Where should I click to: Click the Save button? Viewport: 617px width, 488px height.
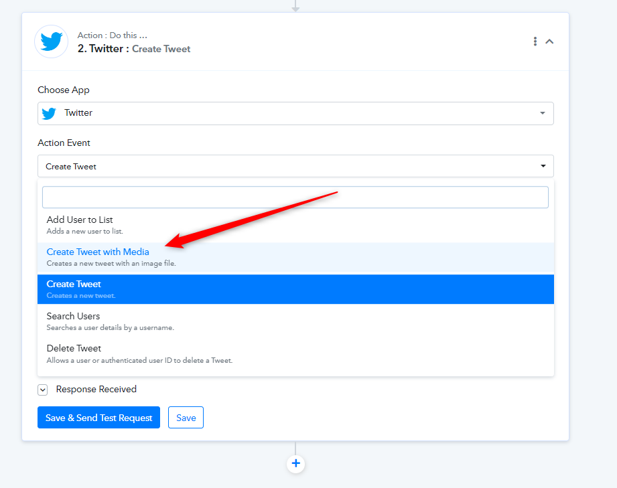click(186, 417)
